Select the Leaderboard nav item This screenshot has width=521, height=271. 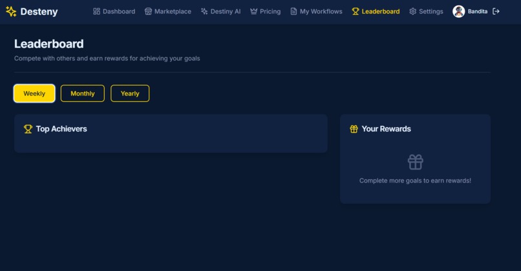click(x=376, y=11)
